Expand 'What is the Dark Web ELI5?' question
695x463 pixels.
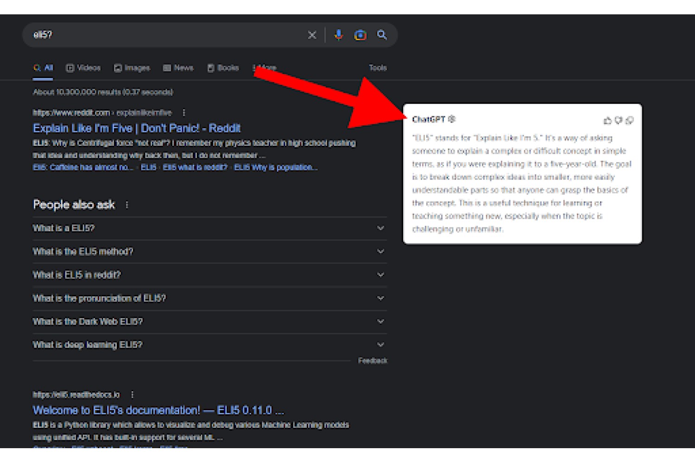coord(209,321)
